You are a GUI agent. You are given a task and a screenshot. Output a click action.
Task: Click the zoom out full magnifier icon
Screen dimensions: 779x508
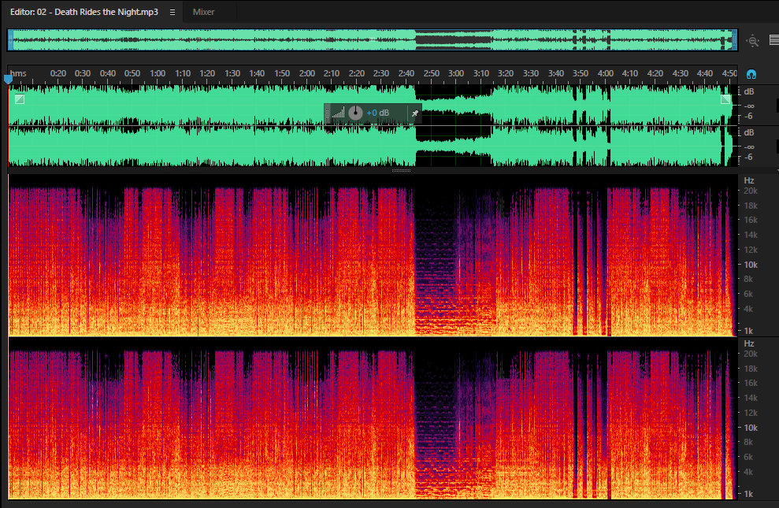[x=753, y=41]
